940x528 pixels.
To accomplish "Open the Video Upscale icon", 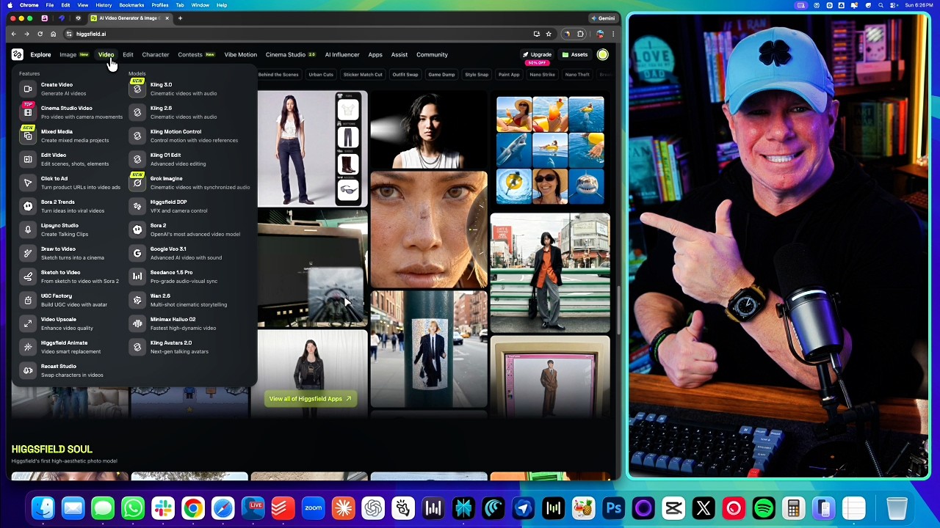I will 28,323.
